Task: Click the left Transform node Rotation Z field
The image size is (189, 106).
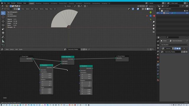Action: pyautogui.click(x=47, y=85)
